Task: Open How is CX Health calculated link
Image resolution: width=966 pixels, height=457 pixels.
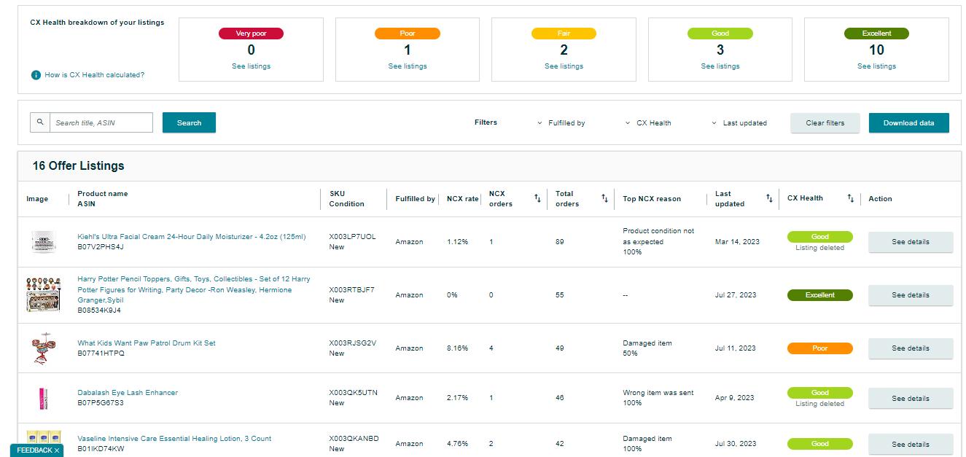Action: [x=95, y=75]
